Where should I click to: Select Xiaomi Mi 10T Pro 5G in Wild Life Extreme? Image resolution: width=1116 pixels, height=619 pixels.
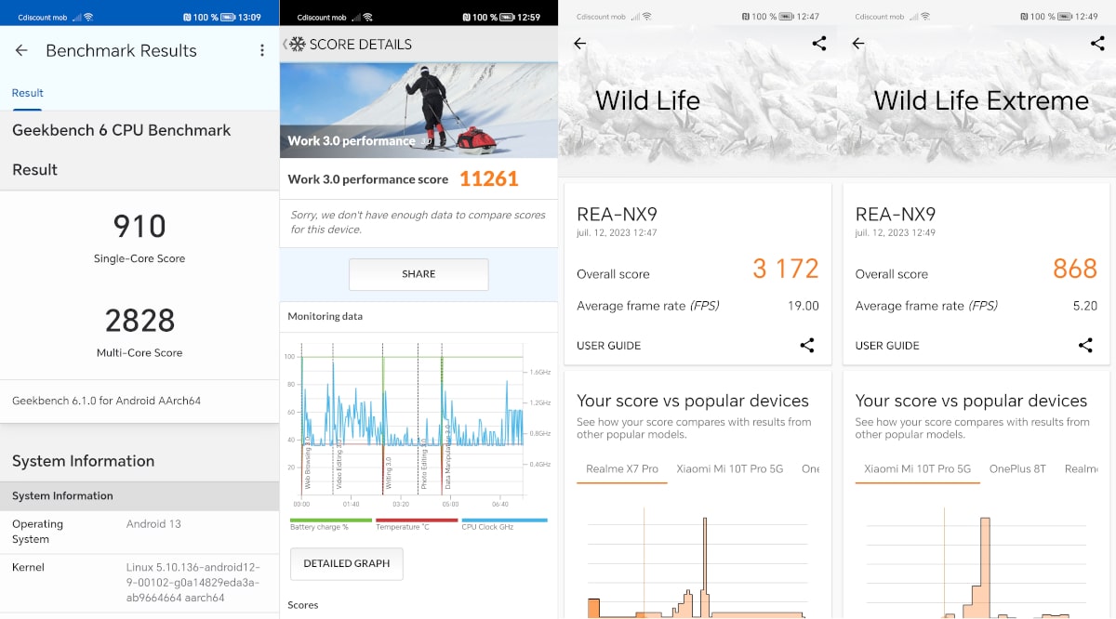point(917,468)
